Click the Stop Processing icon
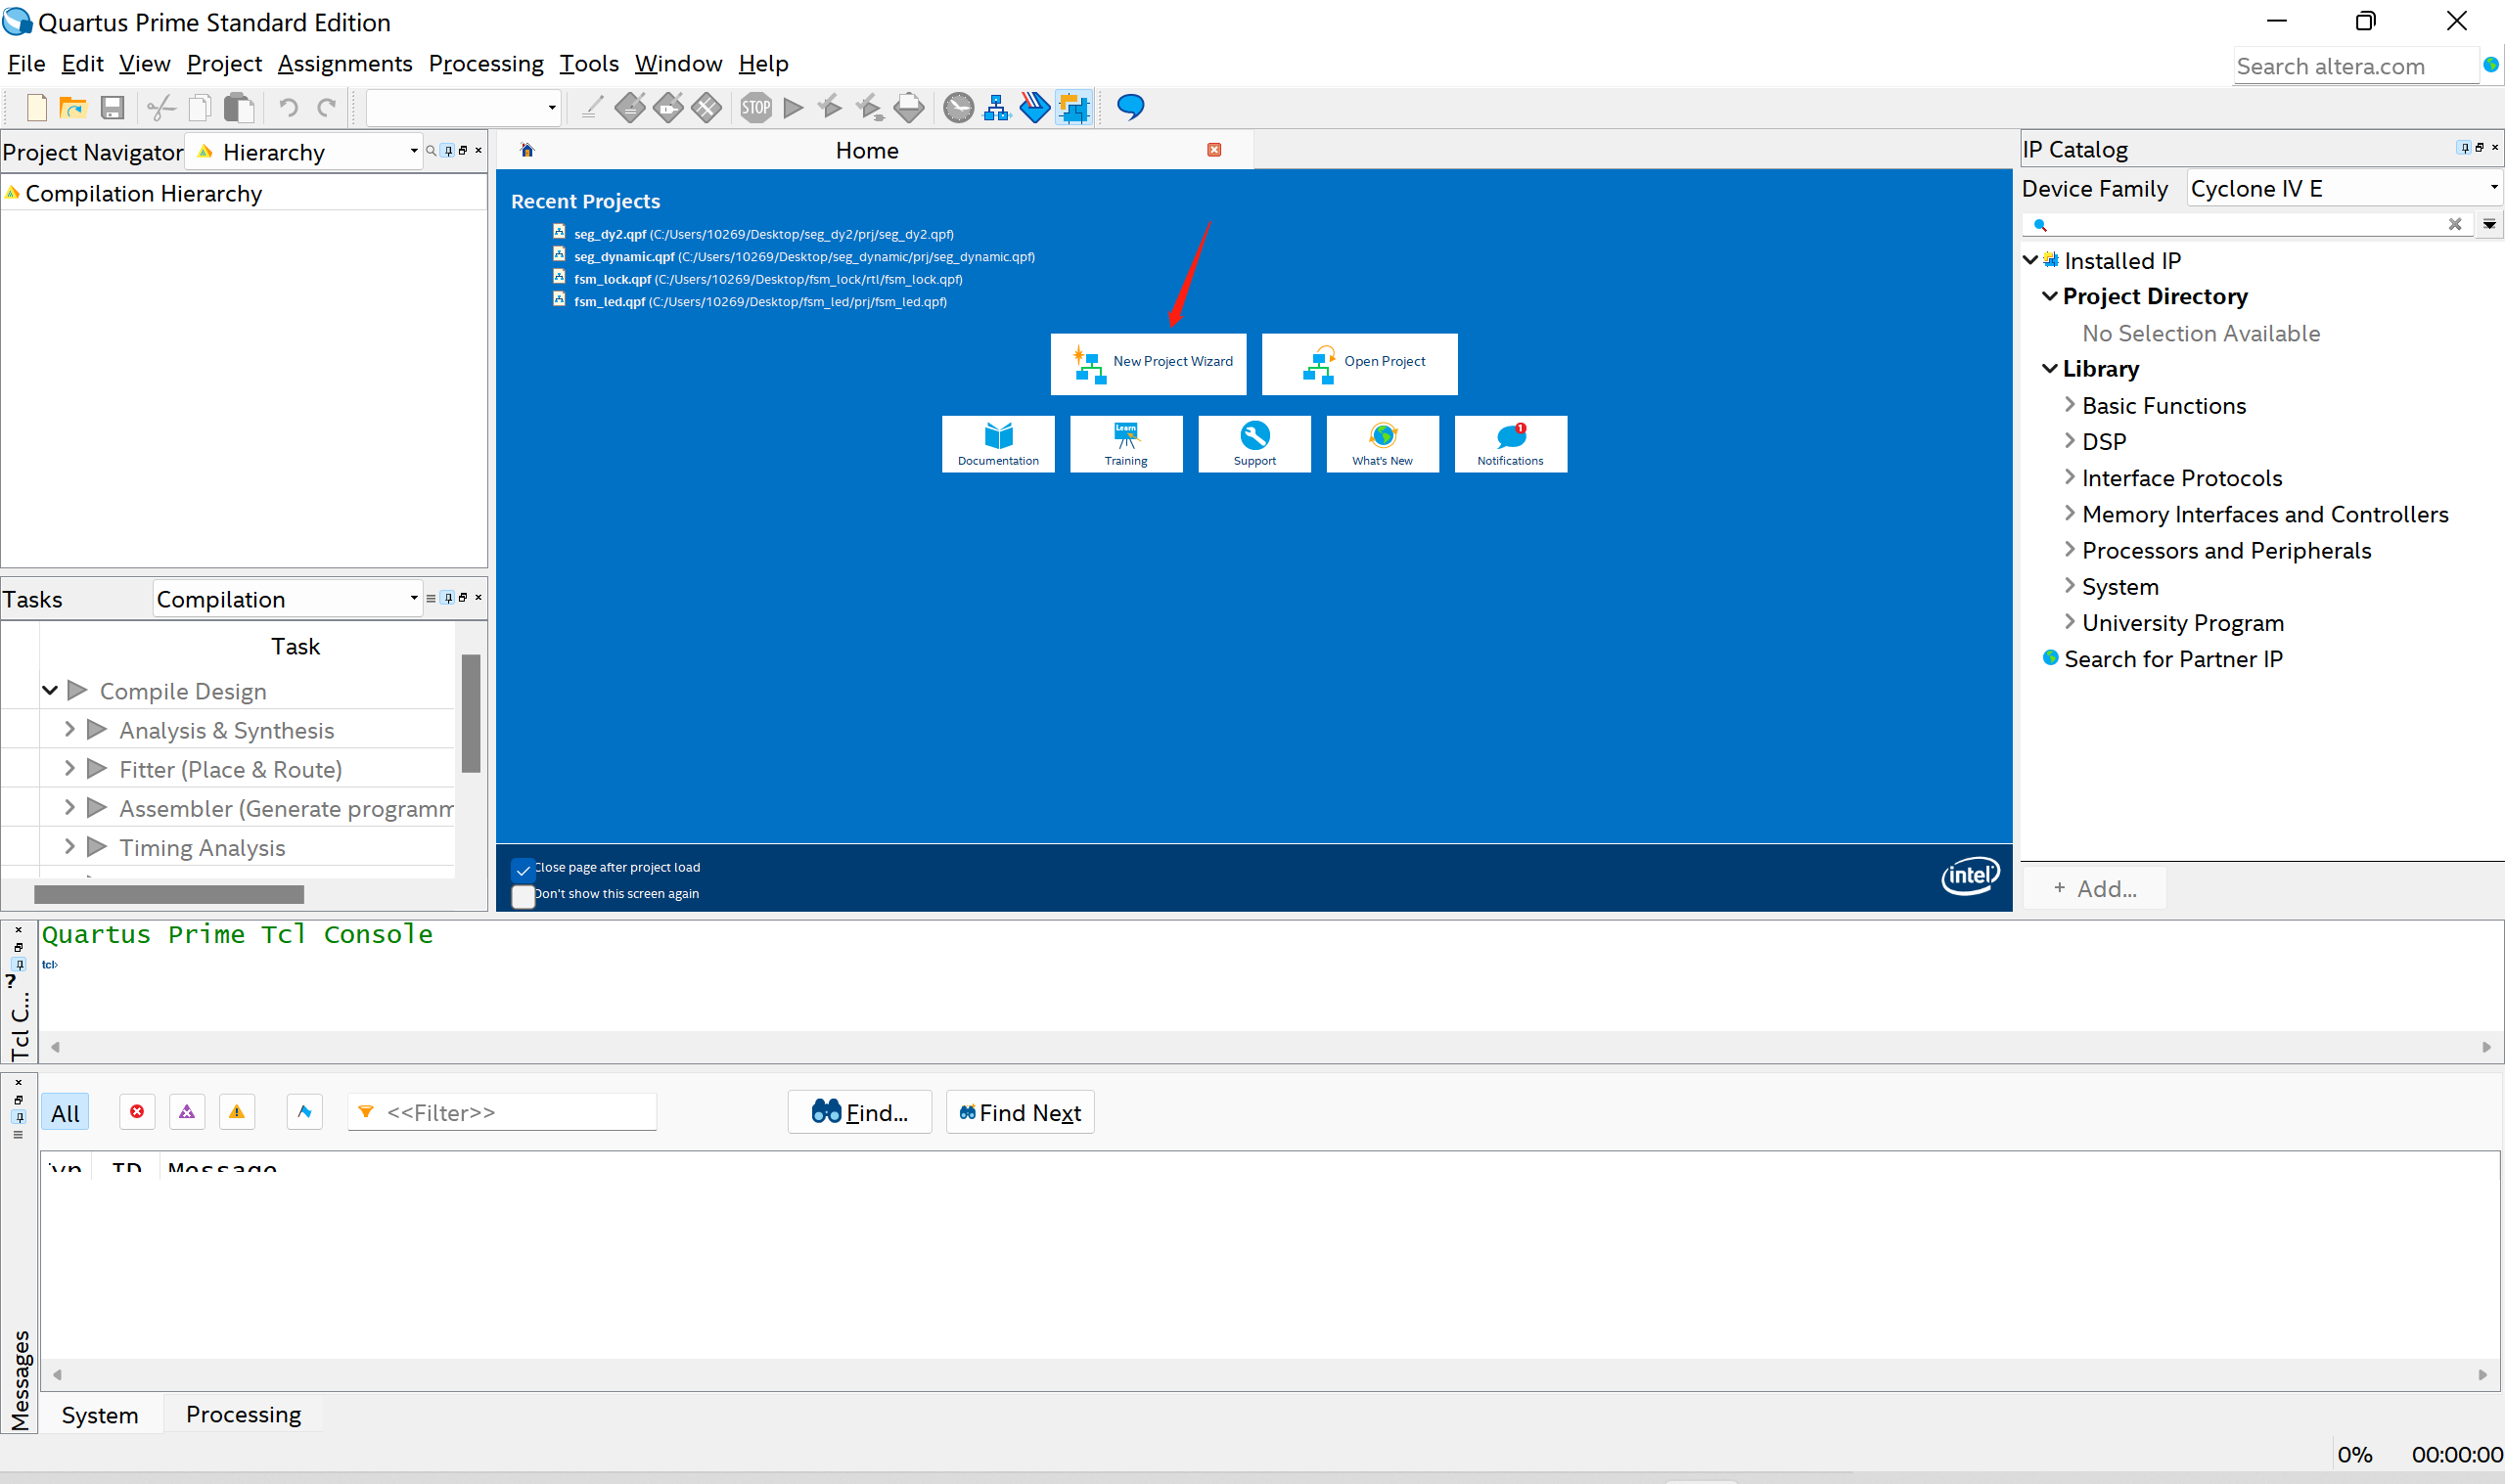This screenshot has width=2505, height=1484. coord(756,107)
